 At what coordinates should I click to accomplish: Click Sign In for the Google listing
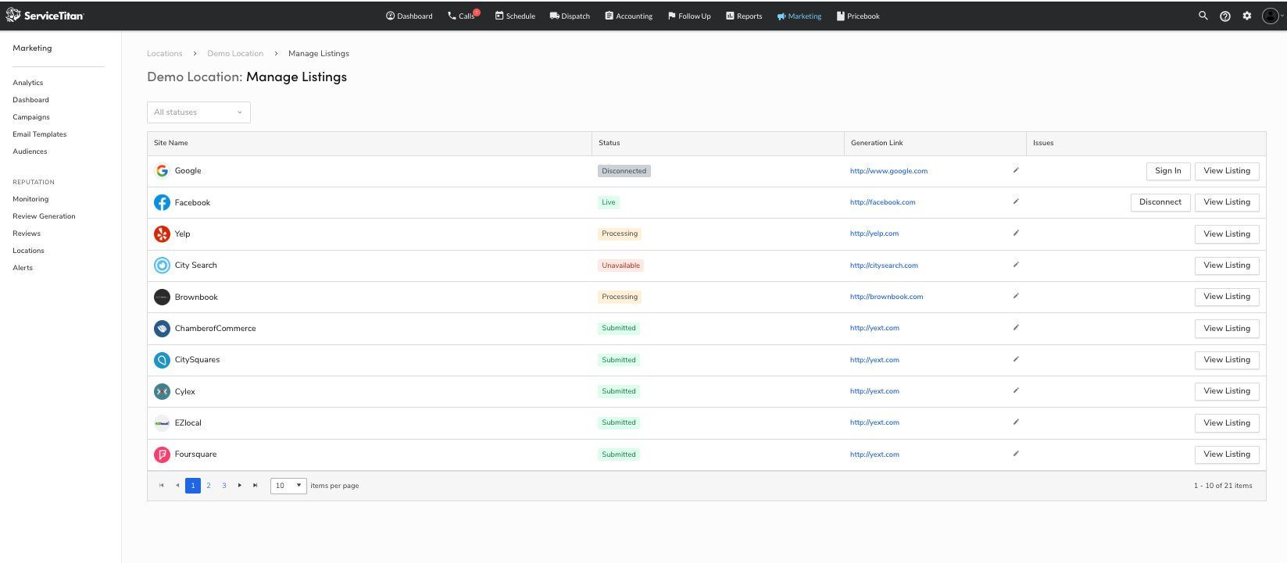(1168, 171)
